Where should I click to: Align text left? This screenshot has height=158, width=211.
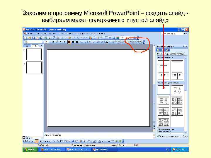click(x=69, y=42)
